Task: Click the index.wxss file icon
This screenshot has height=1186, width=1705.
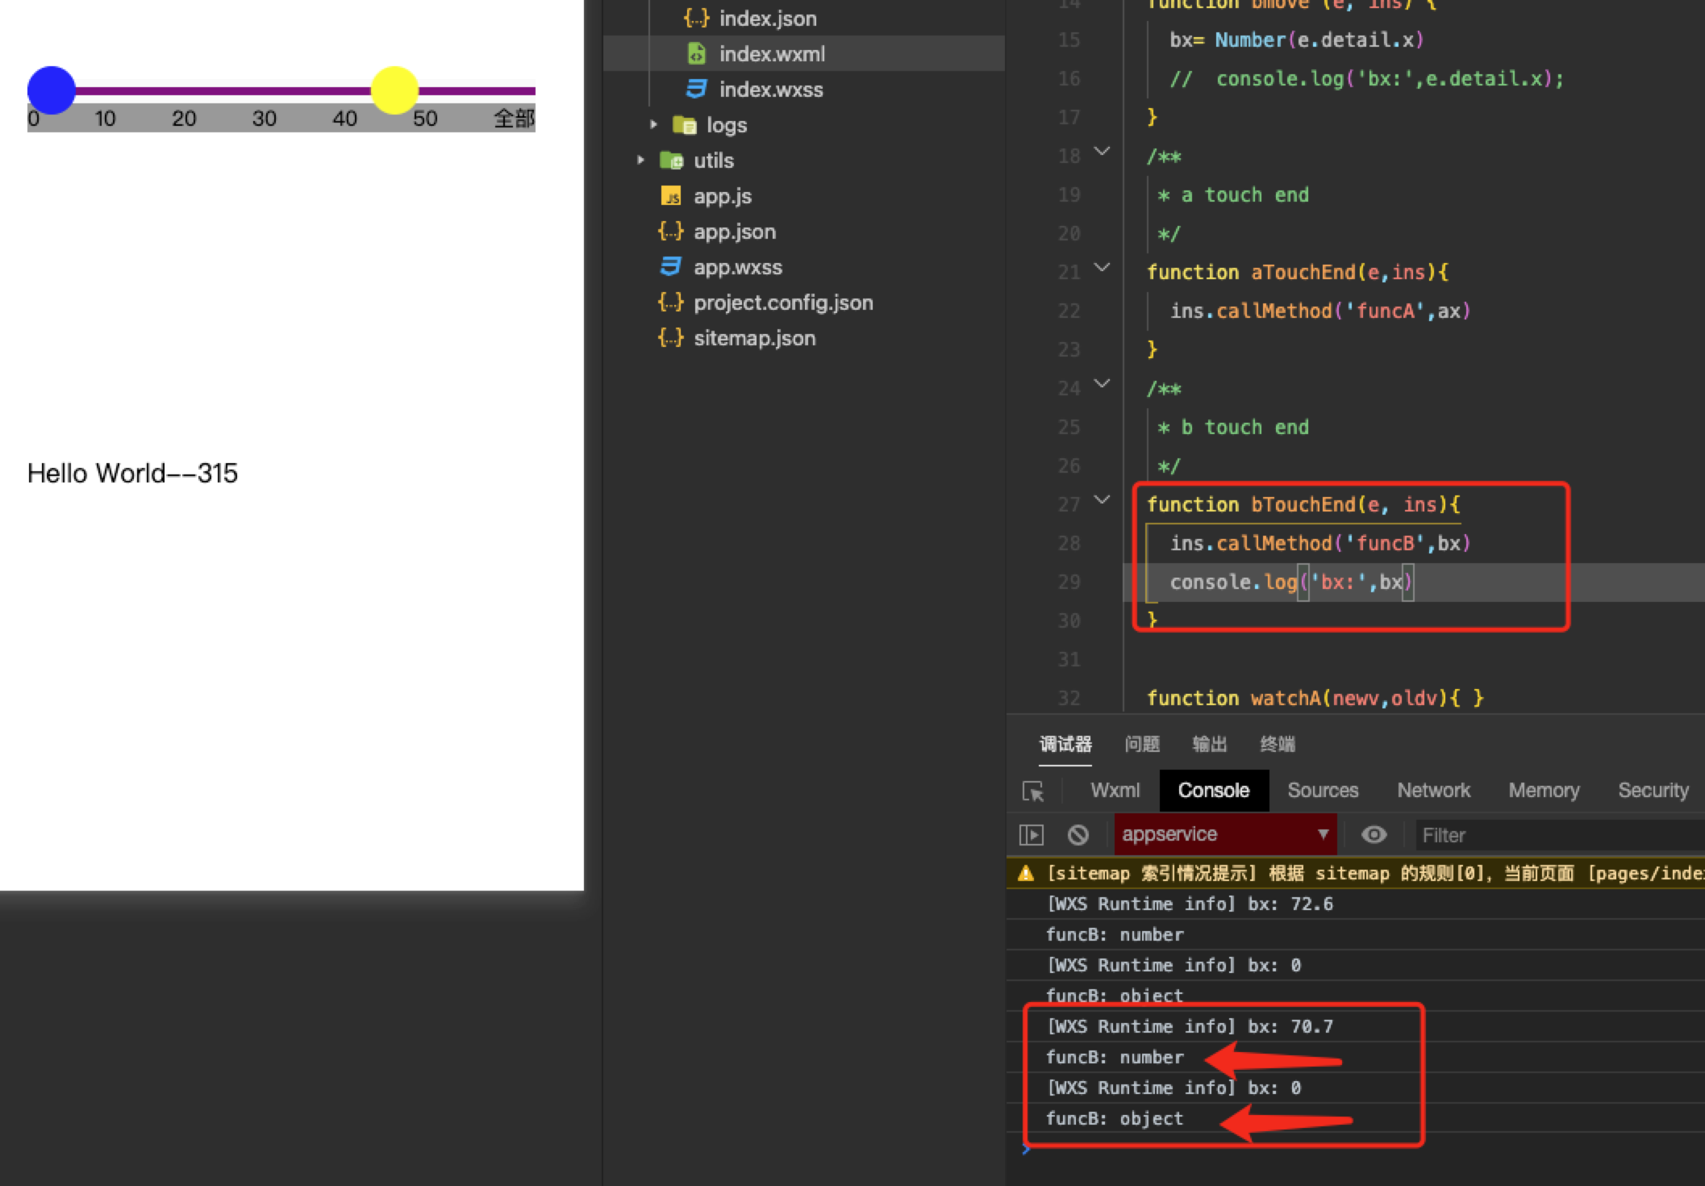Action: click(x=696, y=89)
